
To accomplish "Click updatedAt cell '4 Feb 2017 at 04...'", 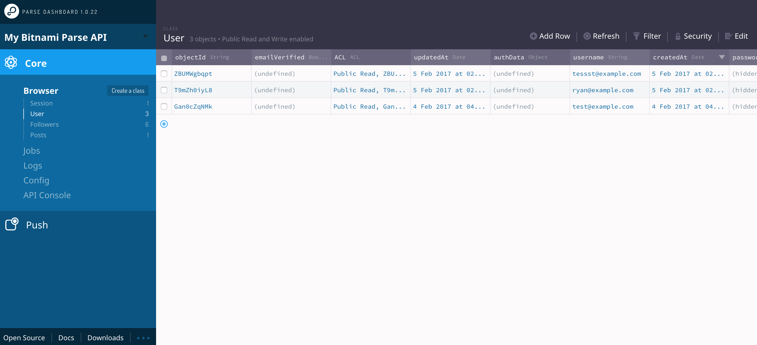I will pyautogui.click(x=450, y=107).
